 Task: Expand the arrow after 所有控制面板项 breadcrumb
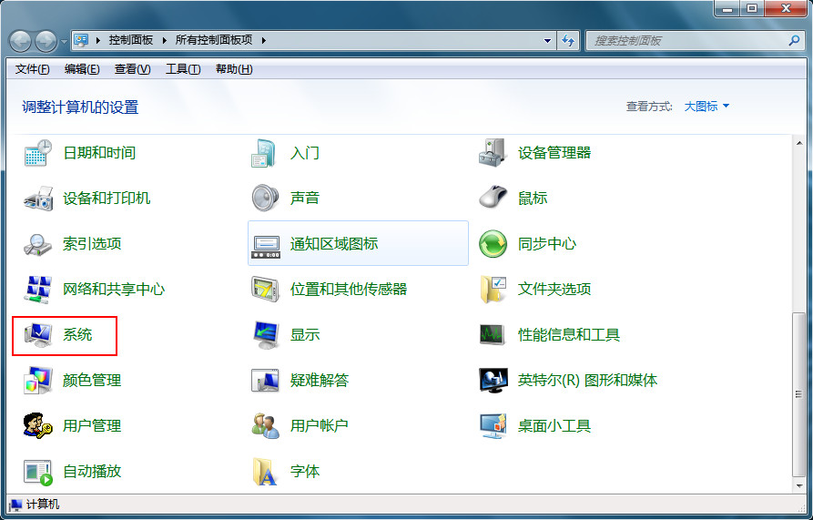point(263,40)
